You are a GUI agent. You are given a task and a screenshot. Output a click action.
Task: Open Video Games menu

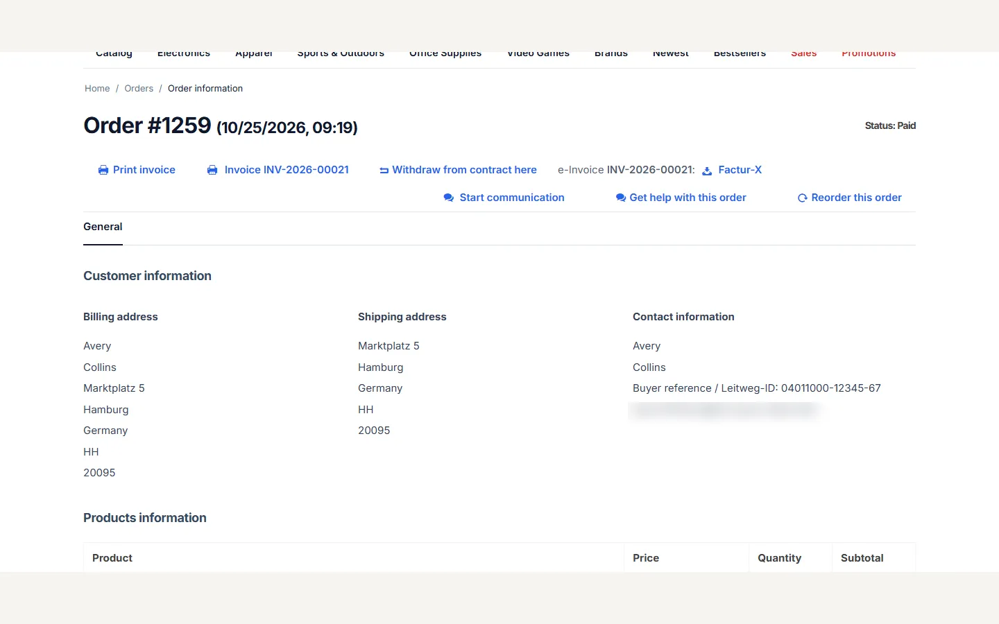[x=538, y=53]
